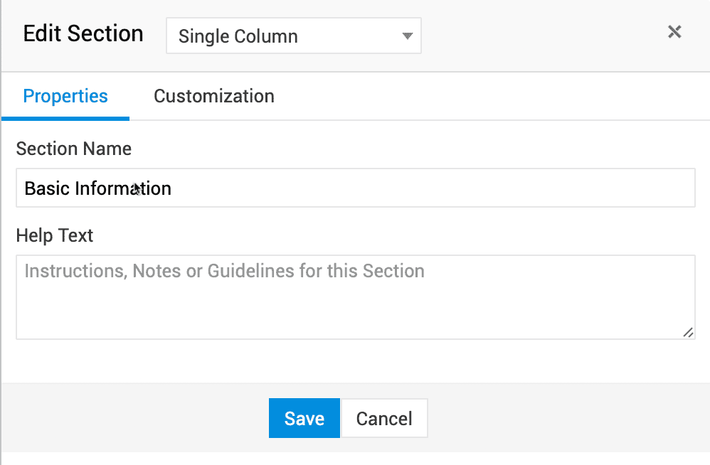
Task: Click the Section Name input field
Action: tap(356, 188)
